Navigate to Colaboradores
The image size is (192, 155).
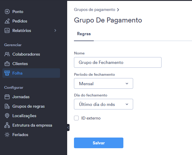point(31,54)
